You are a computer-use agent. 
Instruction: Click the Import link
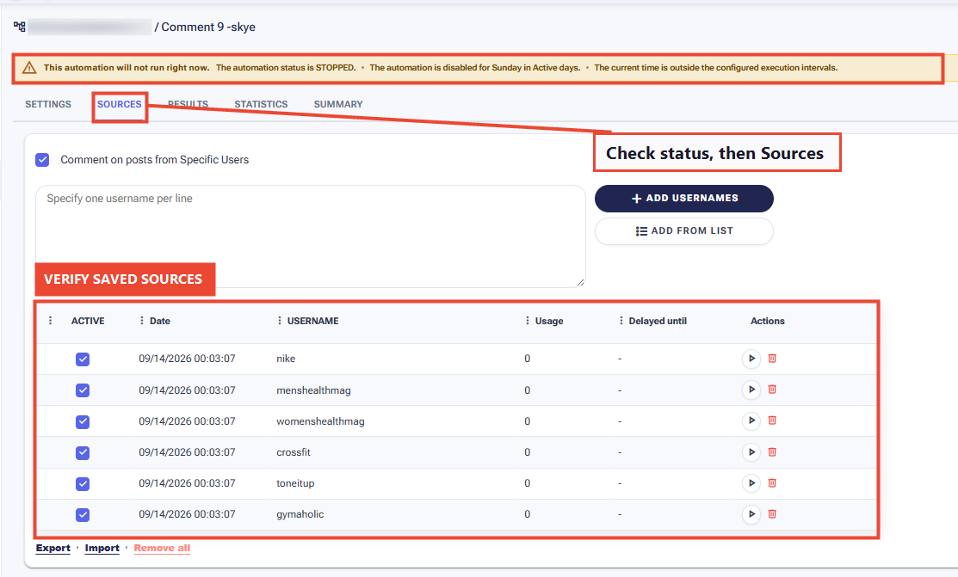pos(102,549)
